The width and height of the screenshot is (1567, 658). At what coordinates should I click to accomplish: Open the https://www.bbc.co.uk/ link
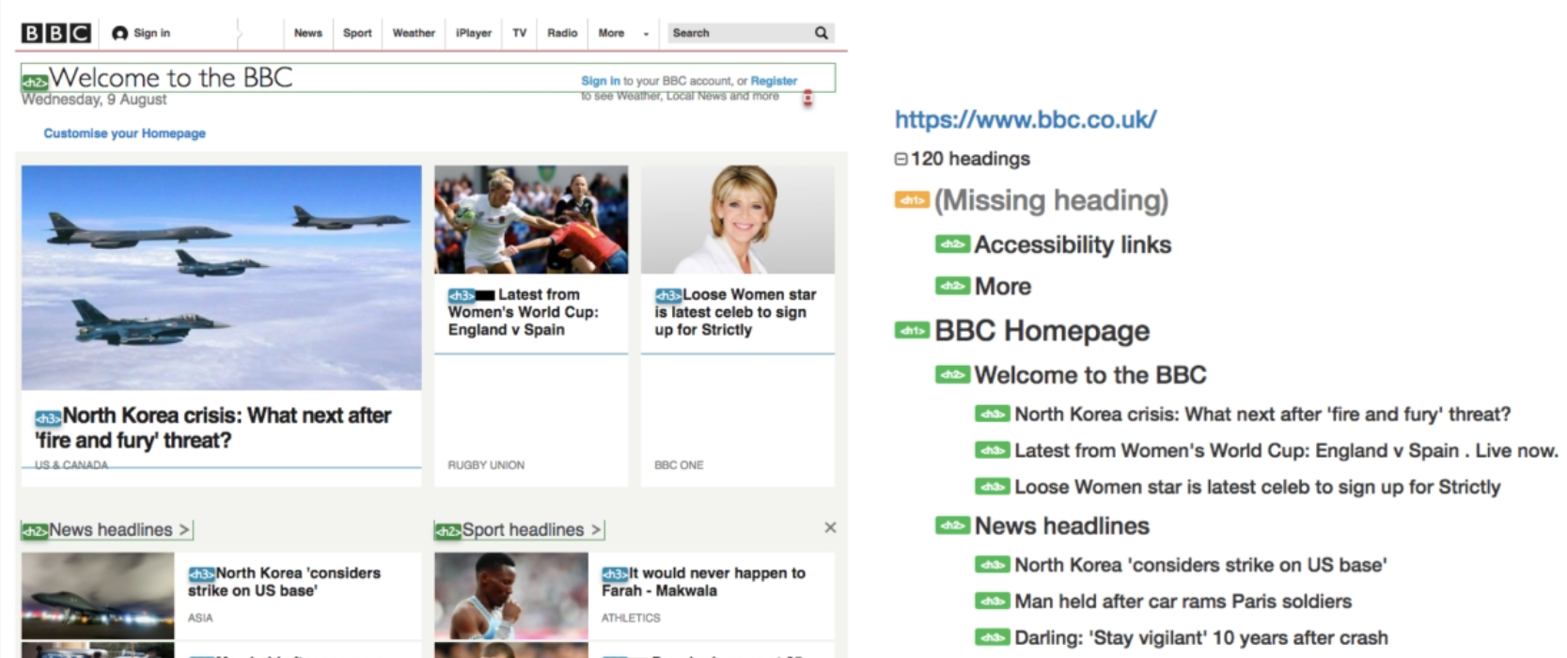pos(1026,119)
